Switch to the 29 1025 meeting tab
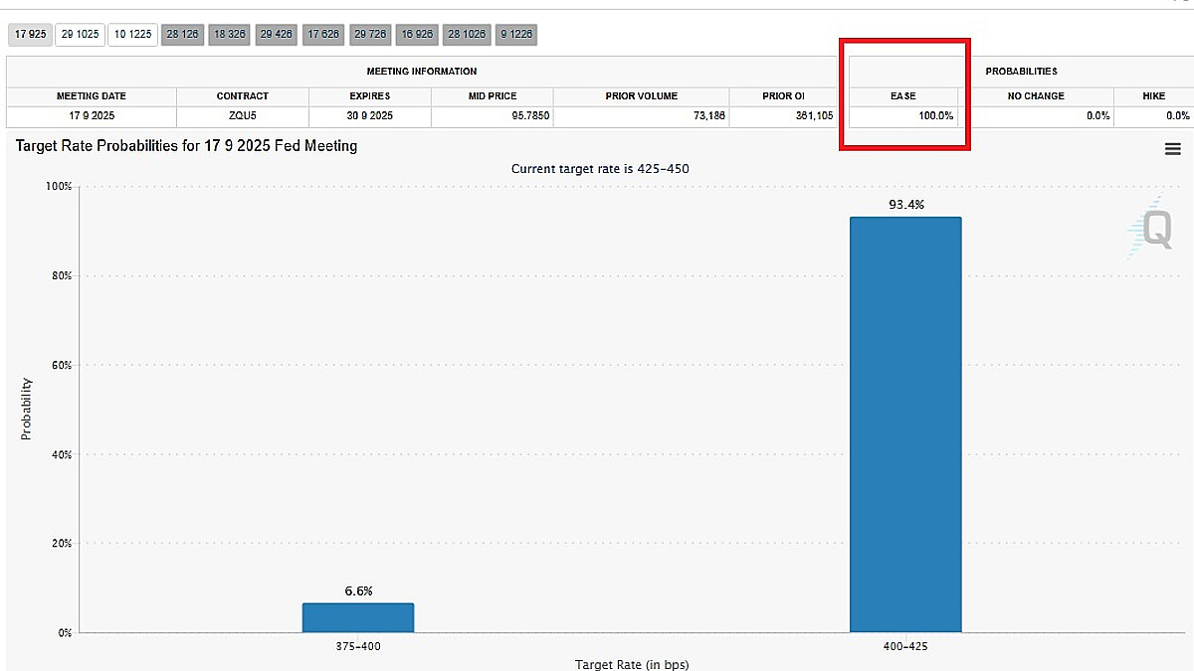 (x=79, y=34)
